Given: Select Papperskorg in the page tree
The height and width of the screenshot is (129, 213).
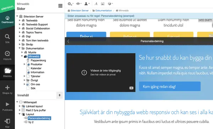Looking at the screenshot, I should pyautogui.click(x=38, y=60).
